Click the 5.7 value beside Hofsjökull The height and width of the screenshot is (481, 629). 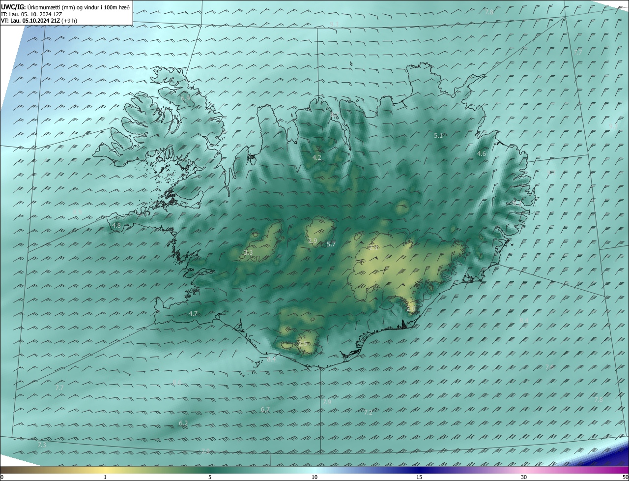pos(331,244)
